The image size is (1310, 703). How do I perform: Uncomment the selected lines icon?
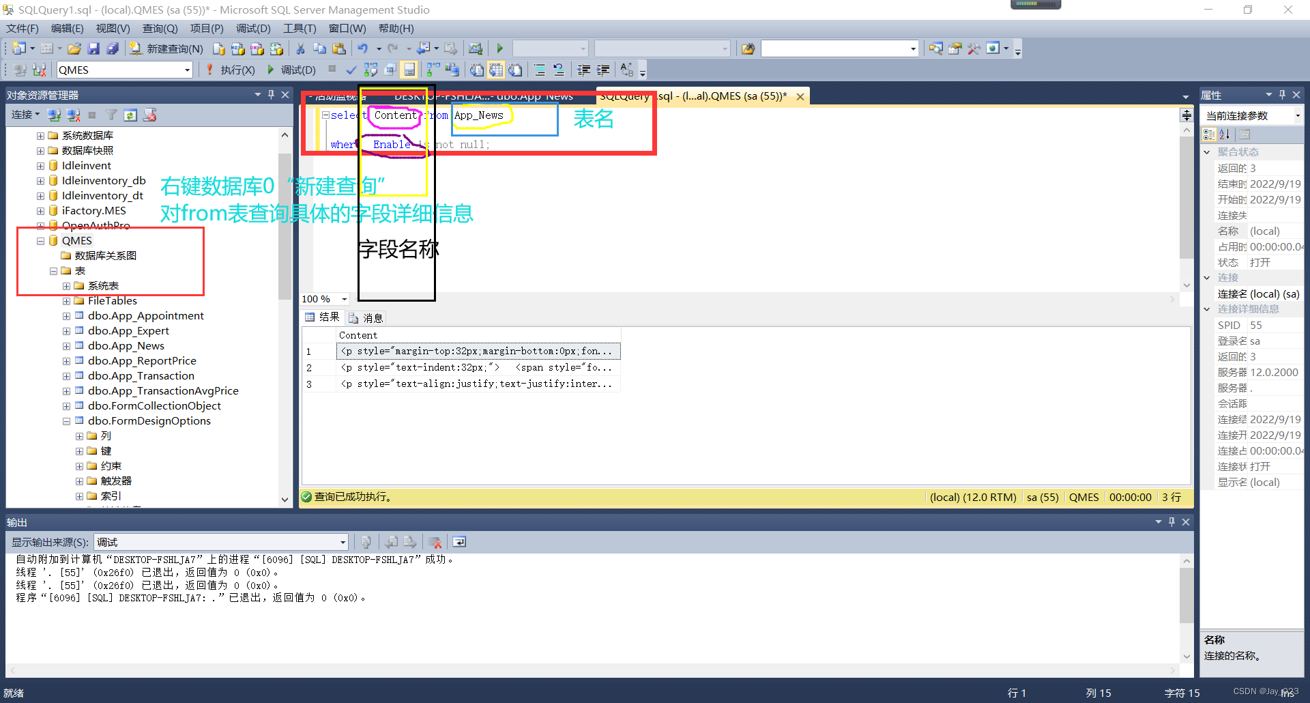[x=559, y=70]
